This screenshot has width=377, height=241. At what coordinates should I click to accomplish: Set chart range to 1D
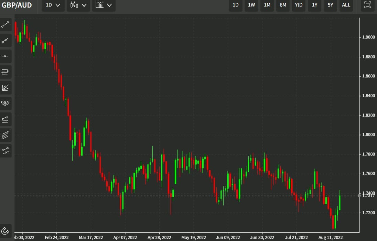click(x=236, y=5)
